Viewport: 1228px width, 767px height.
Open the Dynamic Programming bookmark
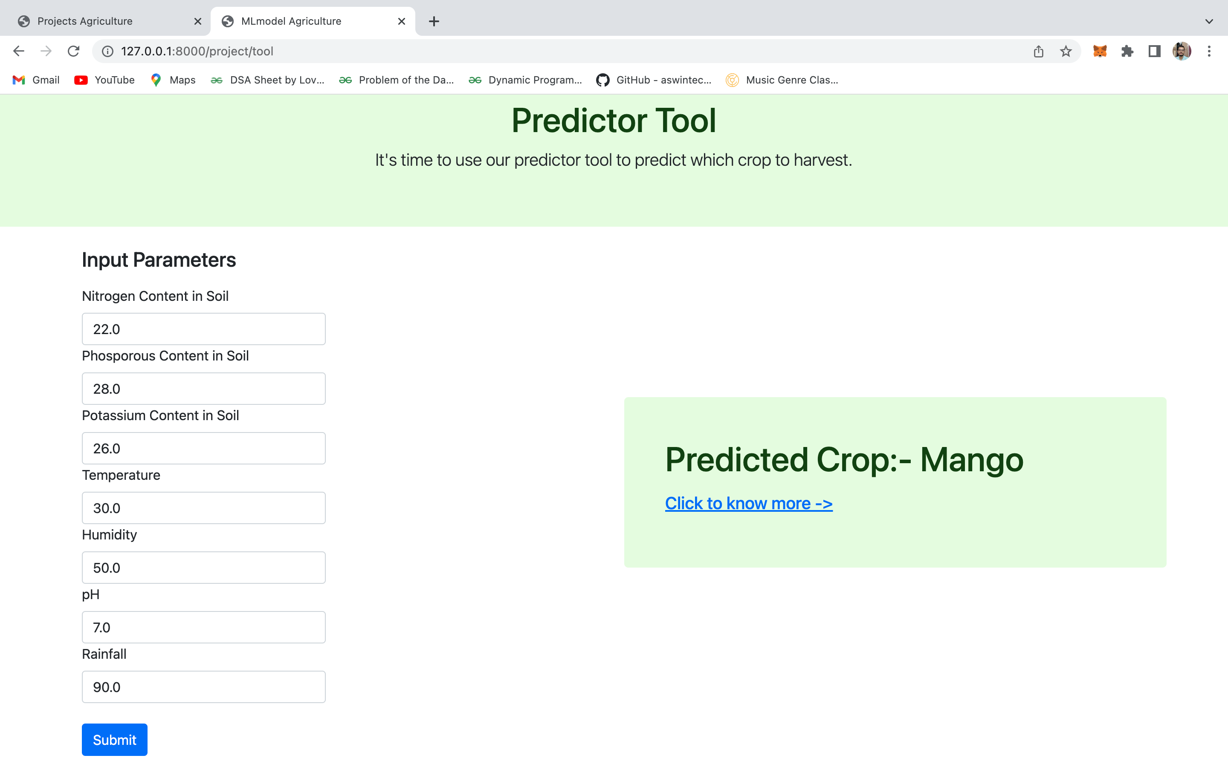525,80
